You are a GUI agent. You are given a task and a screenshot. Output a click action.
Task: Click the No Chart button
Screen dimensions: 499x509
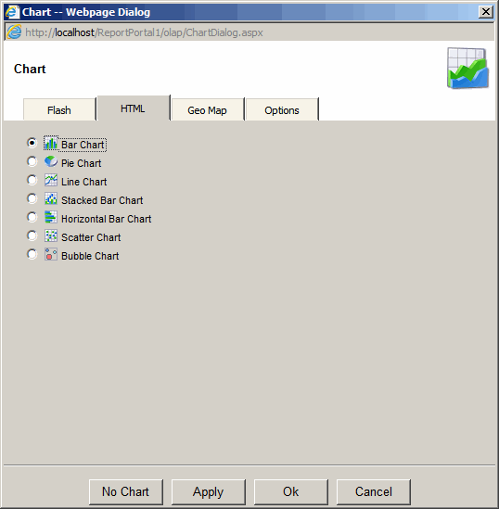pos(126,491)
